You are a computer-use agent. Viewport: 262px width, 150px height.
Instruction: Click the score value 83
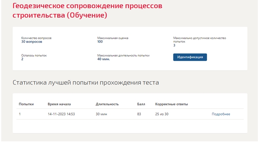click(139, 114)
